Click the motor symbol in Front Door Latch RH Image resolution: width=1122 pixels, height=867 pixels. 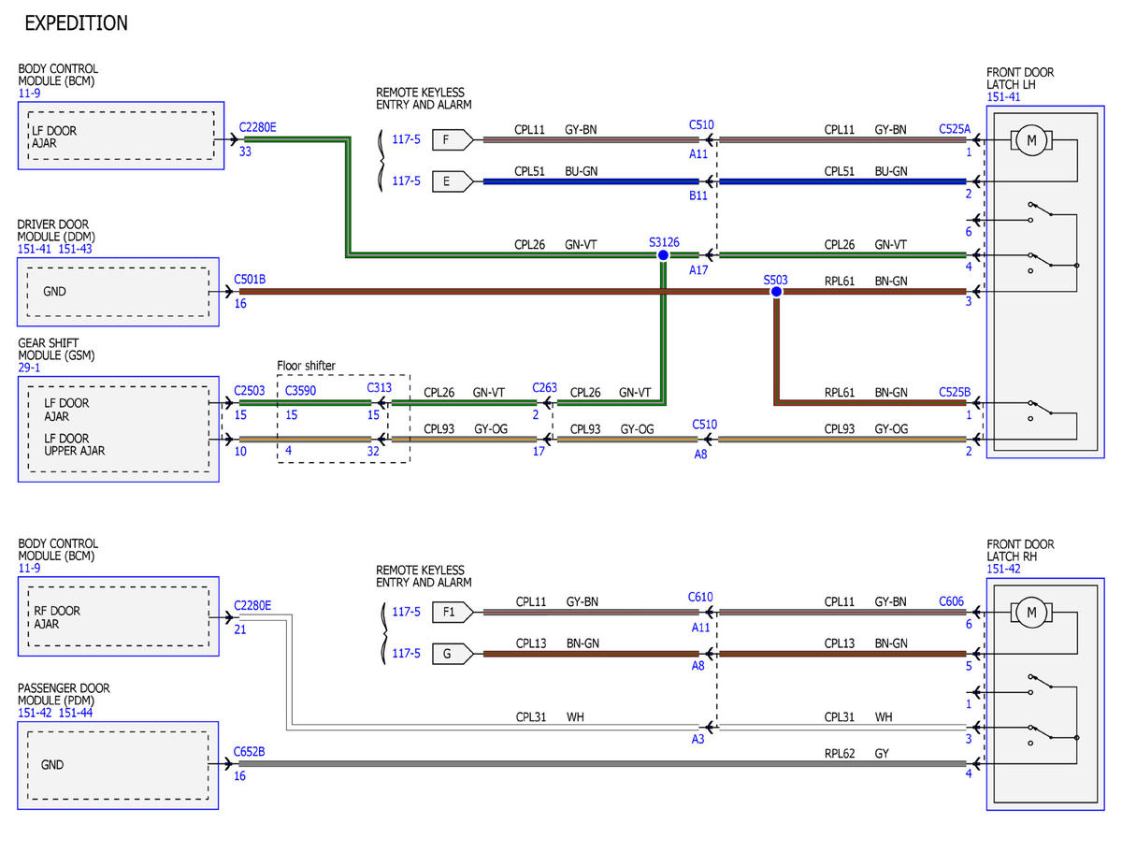(x=1032, y=614)
